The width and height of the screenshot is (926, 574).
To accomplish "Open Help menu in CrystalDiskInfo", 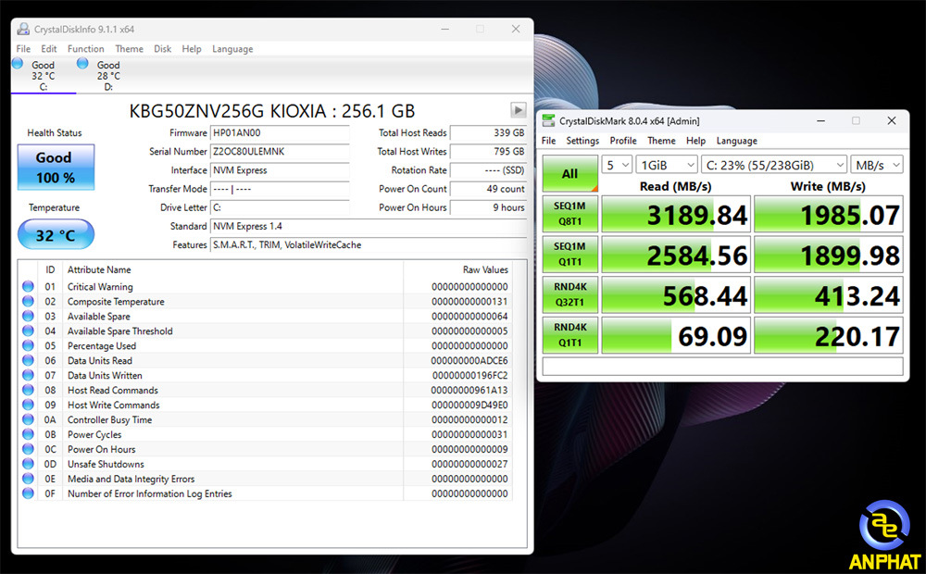I will click(192, 48).
